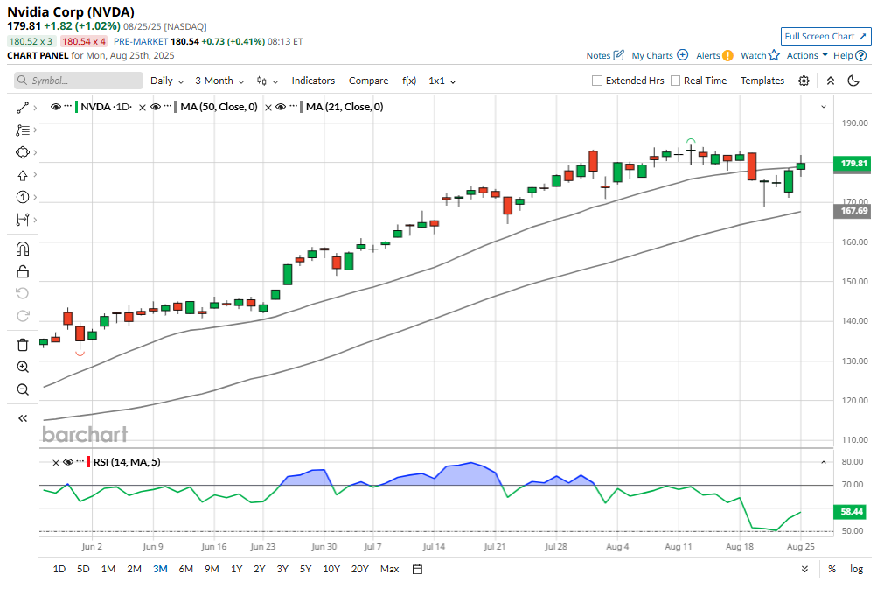Select the 5Y time range
877x589 pixels.
coord(305,569)
